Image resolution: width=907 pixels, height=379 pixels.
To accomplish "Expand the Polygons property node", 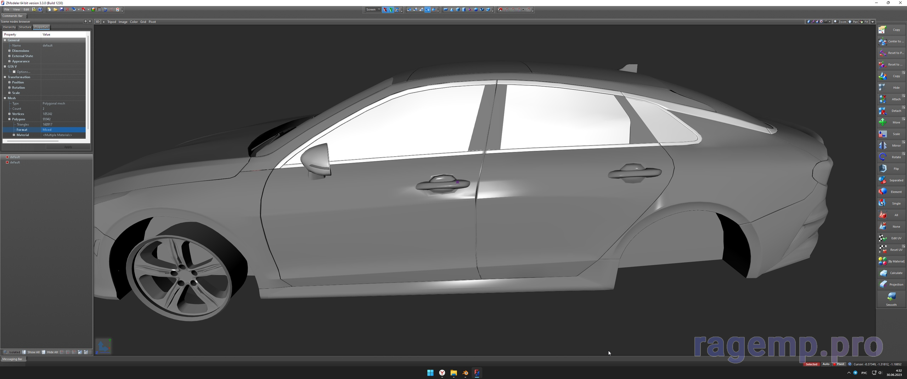I will [x=9, y=119].
